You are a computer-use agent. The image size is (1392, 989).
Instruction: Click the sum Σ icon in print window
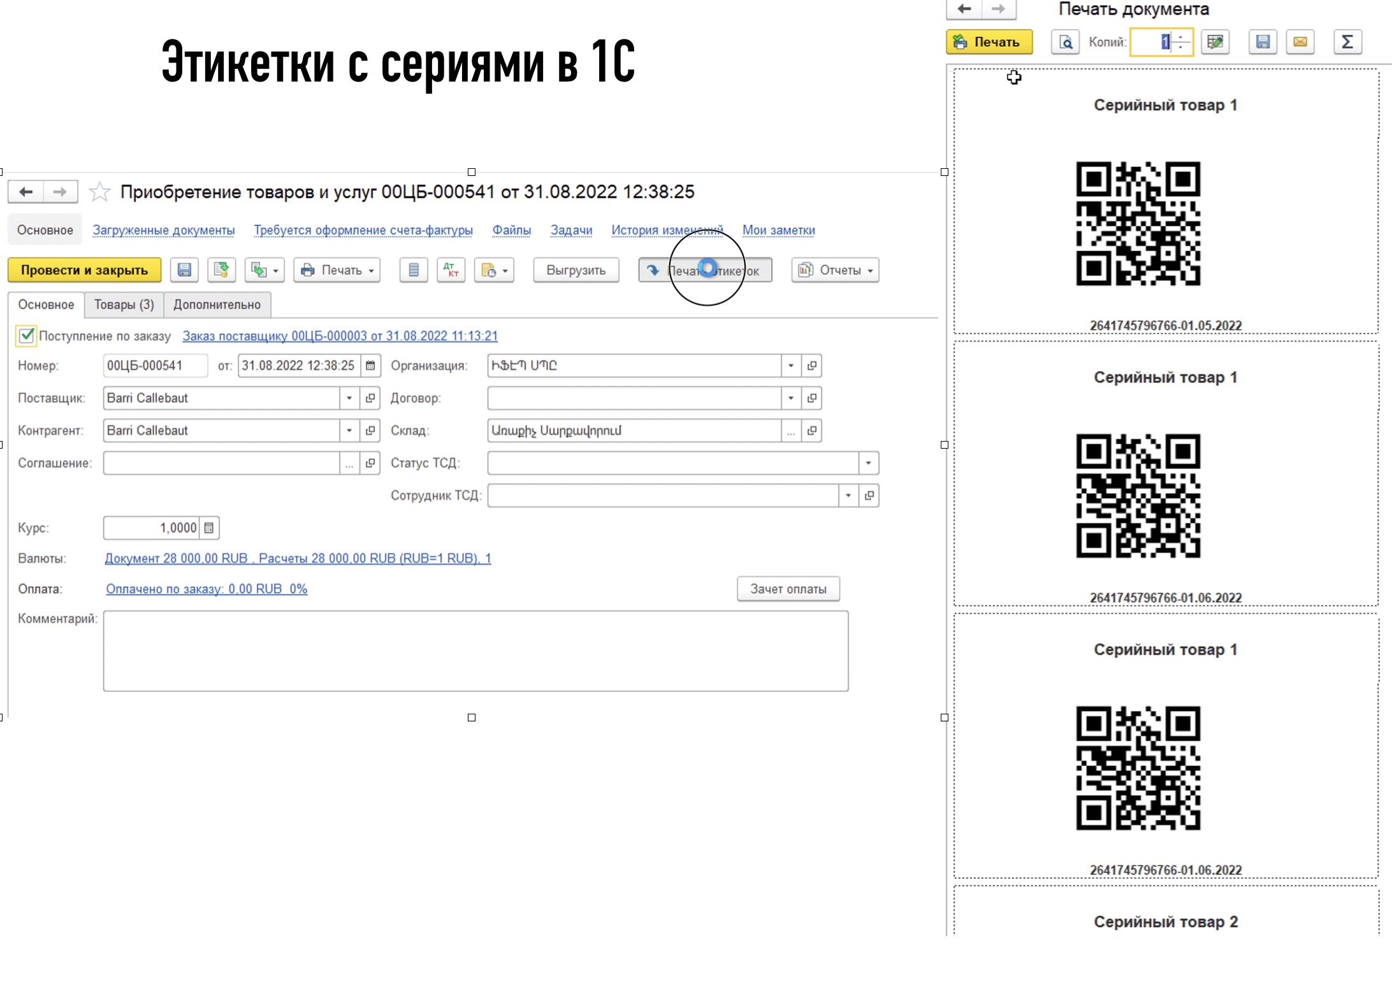tap(1347, 42)
